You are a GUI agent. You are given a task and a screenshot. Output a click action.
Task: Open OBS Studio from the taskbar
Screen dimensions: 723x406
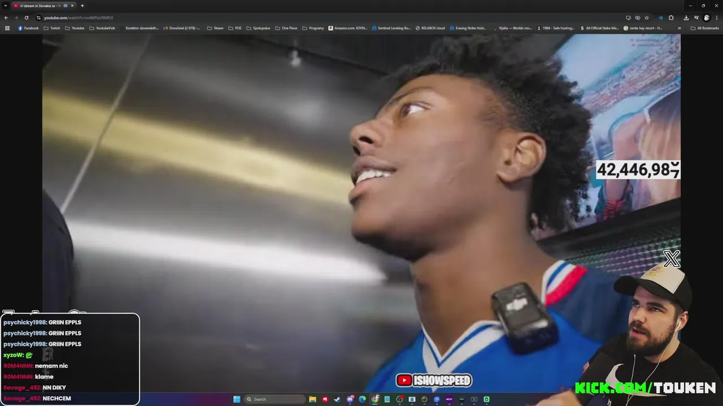pyautogui.click(x=400, y=399)
